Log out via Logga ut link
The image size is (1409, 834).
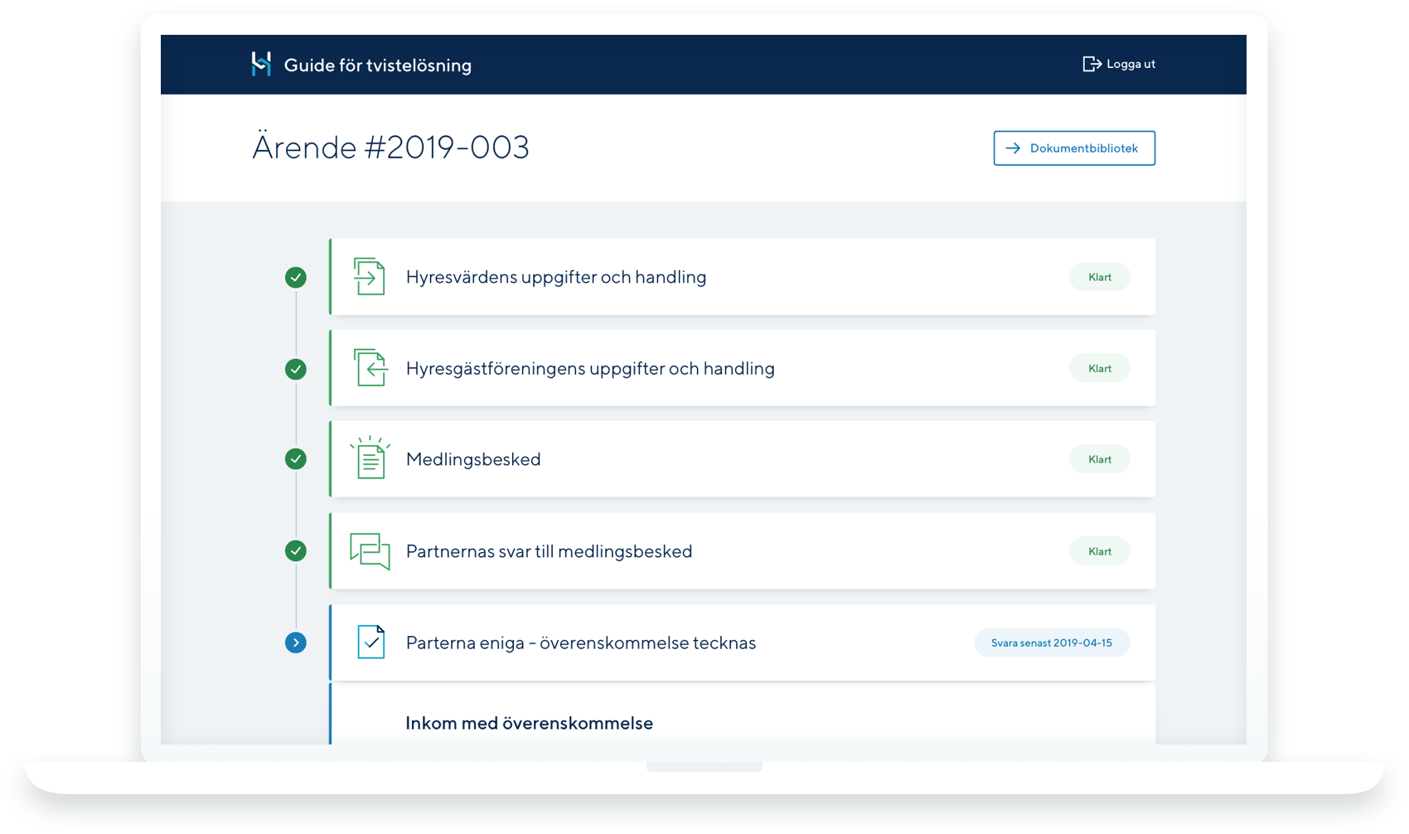(x=1130, y=64)
